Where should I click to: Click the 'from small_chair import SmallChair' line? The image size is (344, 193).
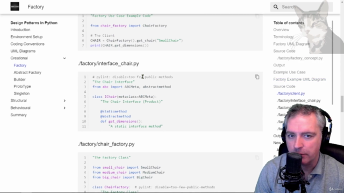click(127, 167)
